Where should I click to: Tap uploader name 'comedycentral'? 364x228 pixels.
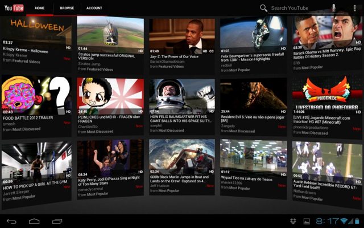click(90, 189)
